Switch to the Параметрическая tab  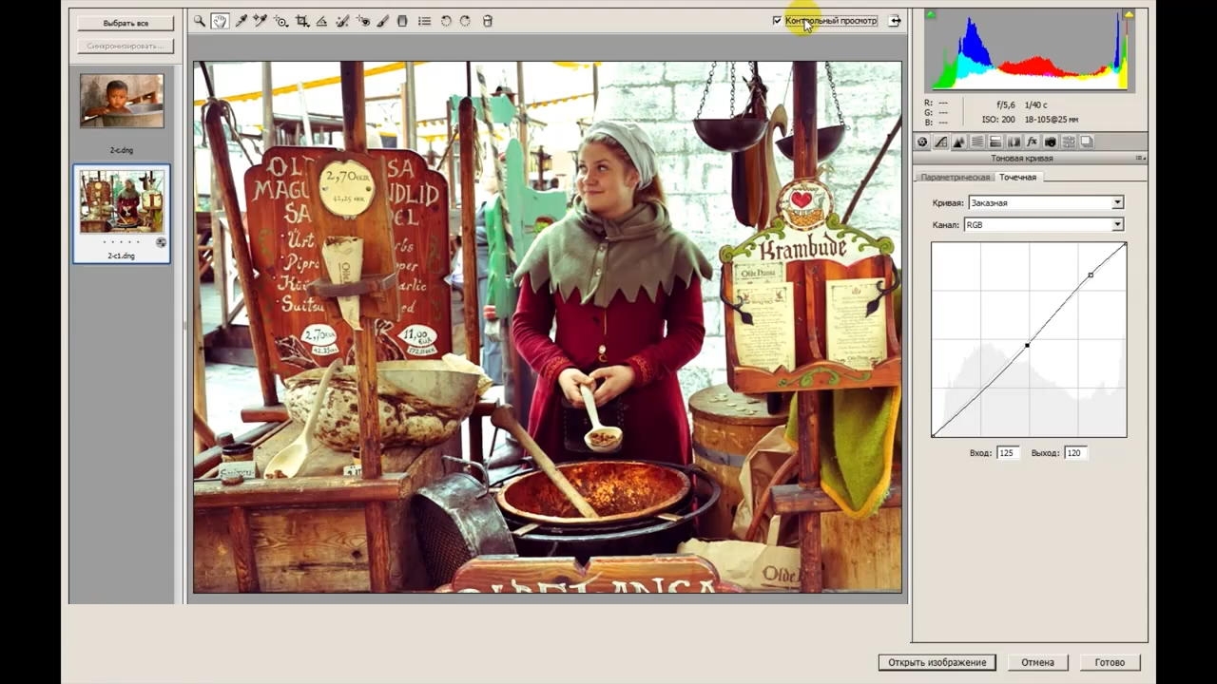pos(955,178)
